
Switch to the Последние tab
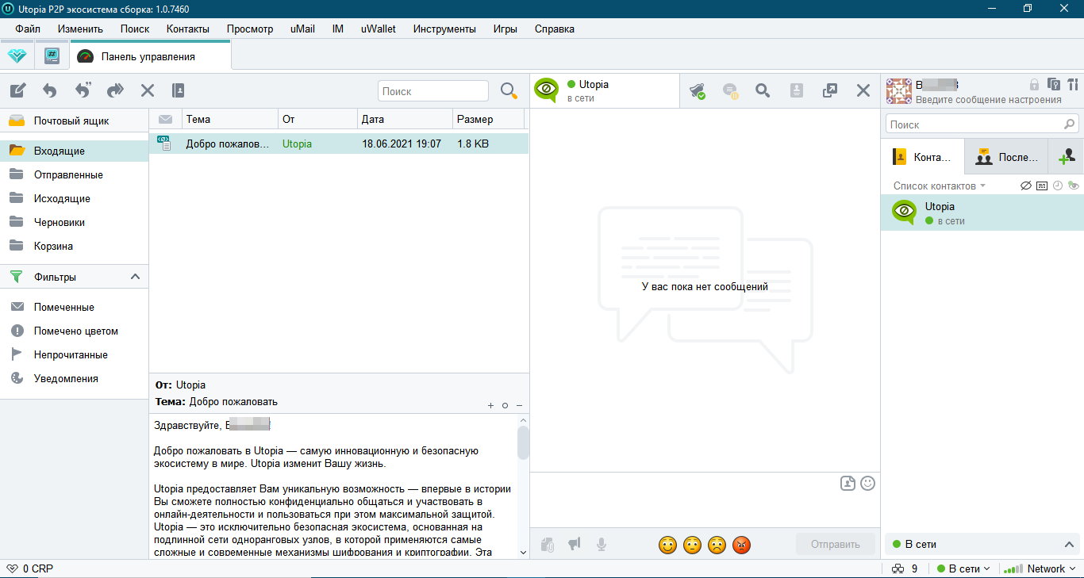1006,157
